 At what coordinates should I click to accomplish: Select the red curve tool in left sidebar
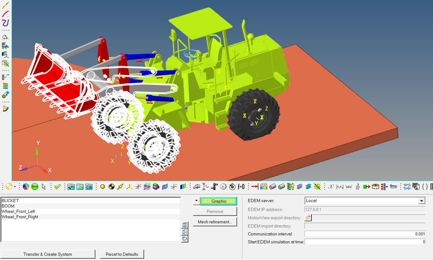6,13
